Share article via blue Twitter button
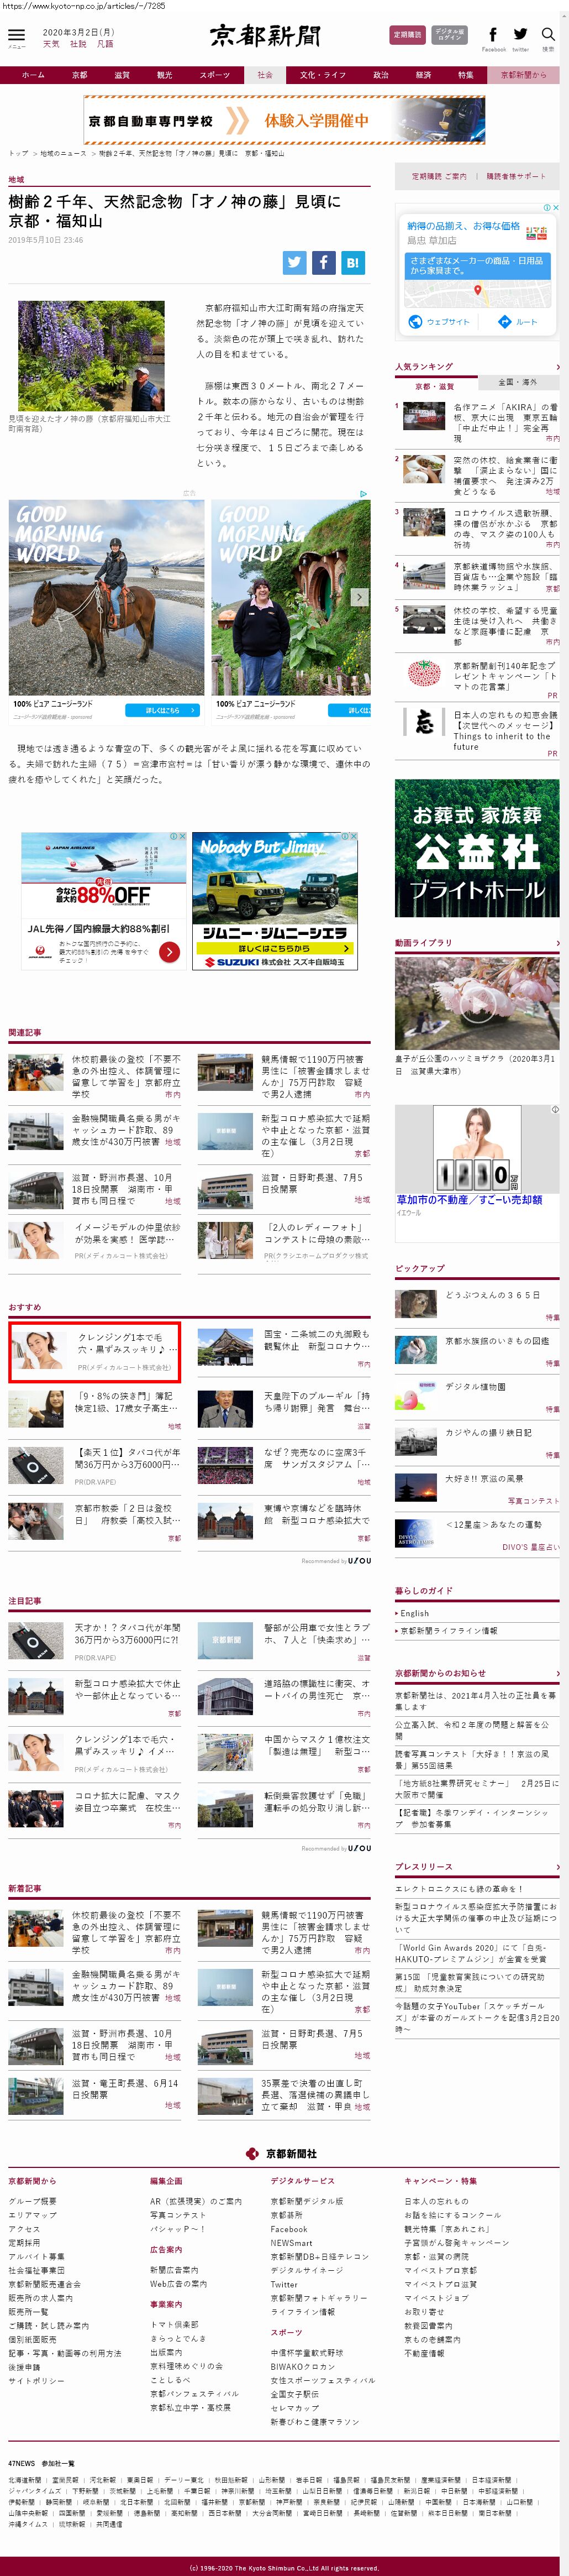 click(x=294, y=262)
